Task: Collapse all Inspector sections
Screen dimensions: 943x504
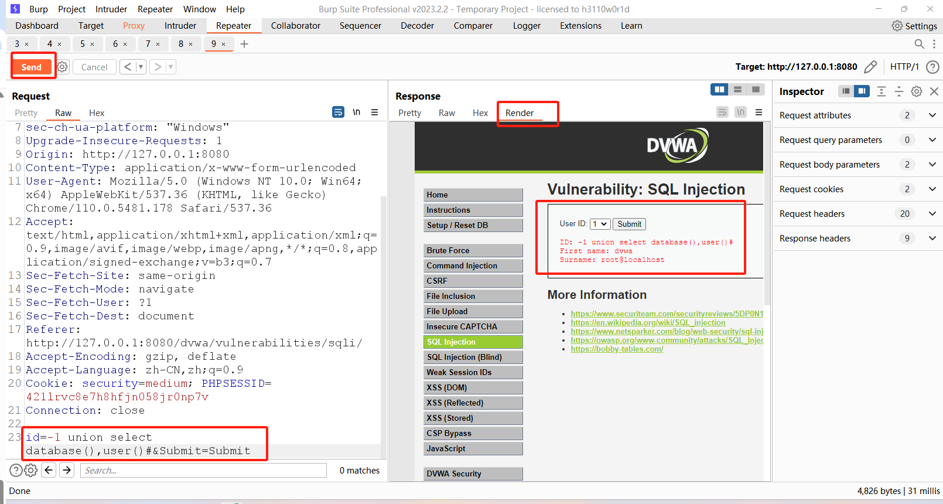Action: coord(899,91)
